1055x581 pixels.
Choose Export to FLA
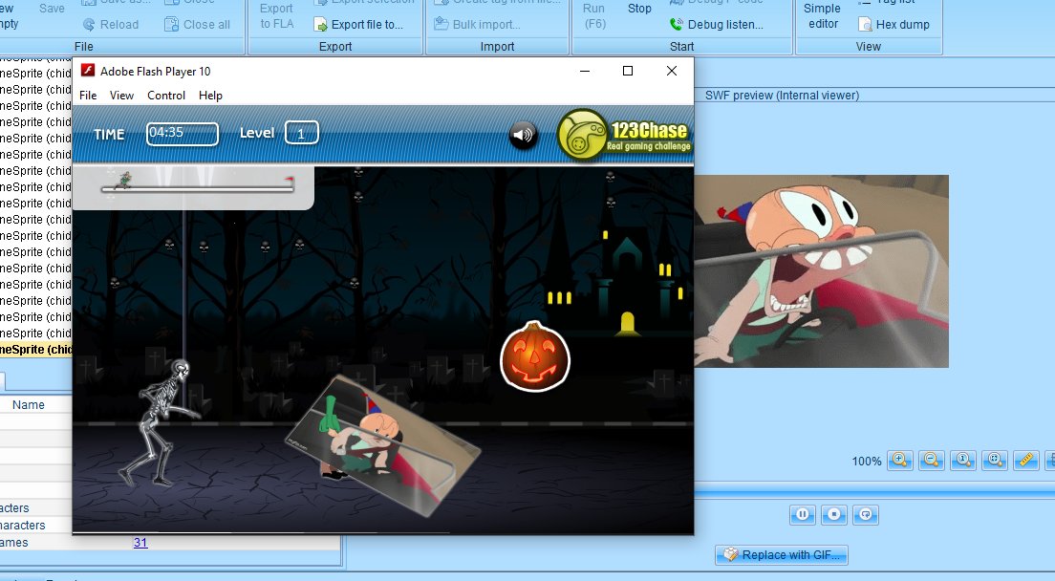click(x=276, y=16)
